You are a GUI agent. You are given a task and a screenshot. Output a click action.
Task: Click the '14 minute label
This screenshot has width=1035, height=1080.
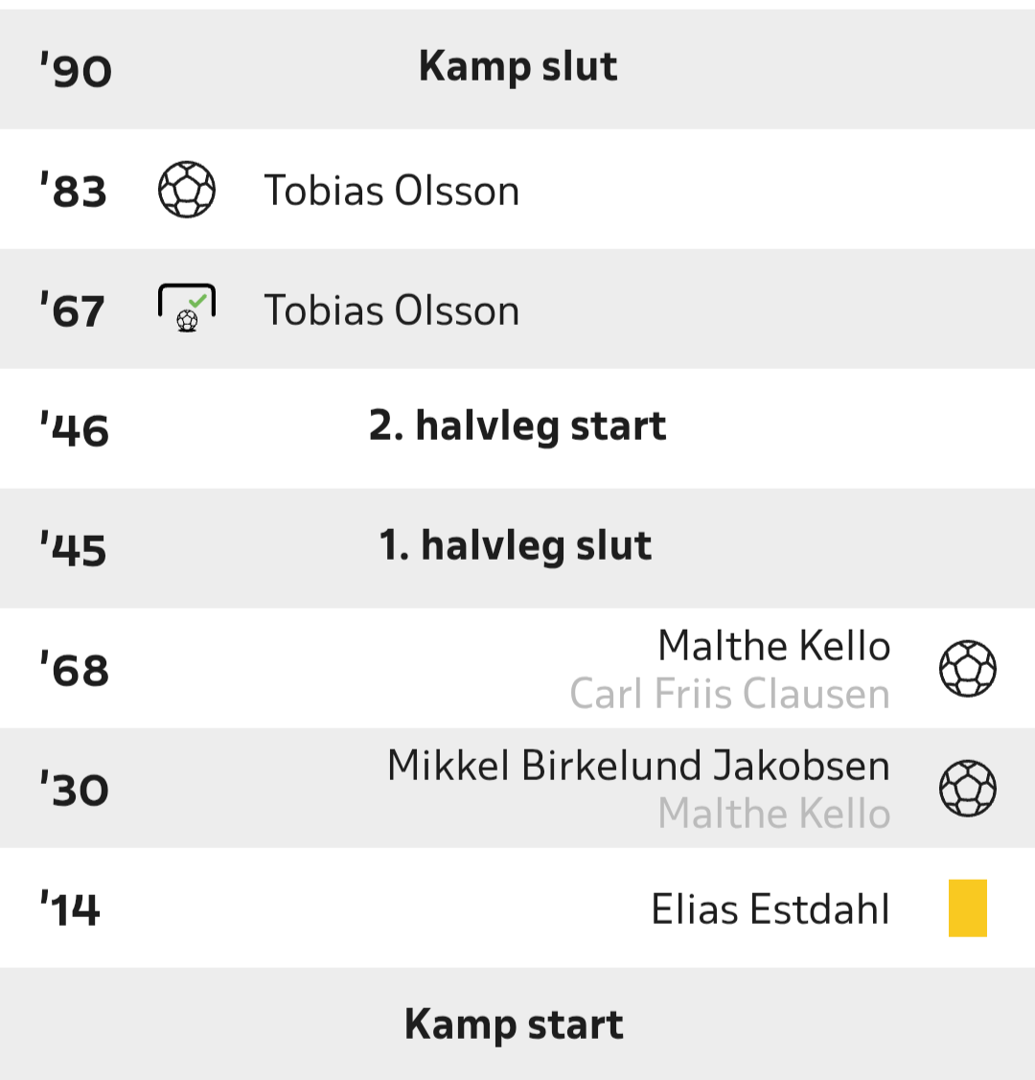point(70,909)
